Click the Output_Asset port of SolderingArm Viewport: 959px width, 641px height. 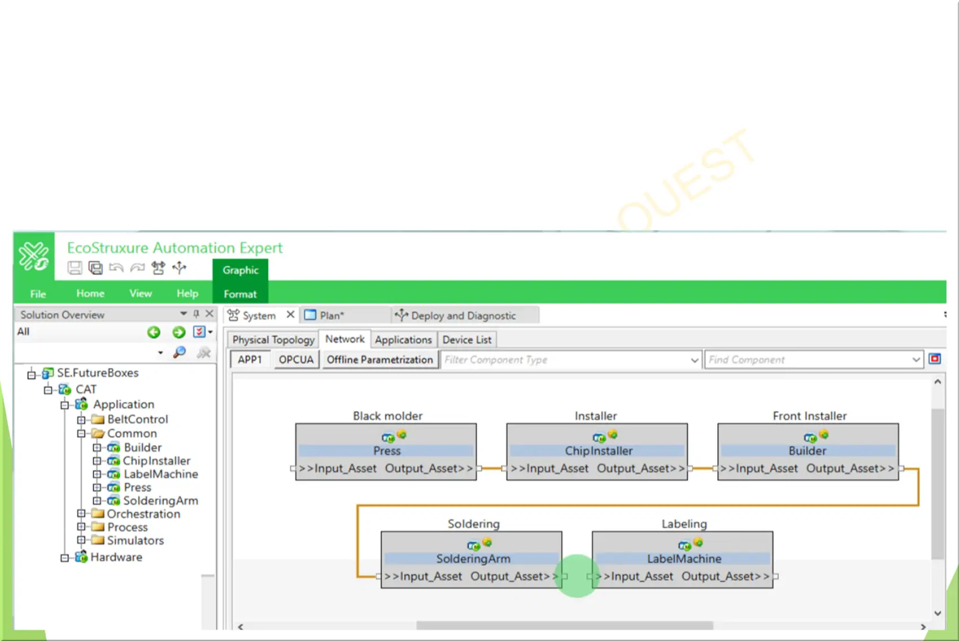tap(565, 576)
